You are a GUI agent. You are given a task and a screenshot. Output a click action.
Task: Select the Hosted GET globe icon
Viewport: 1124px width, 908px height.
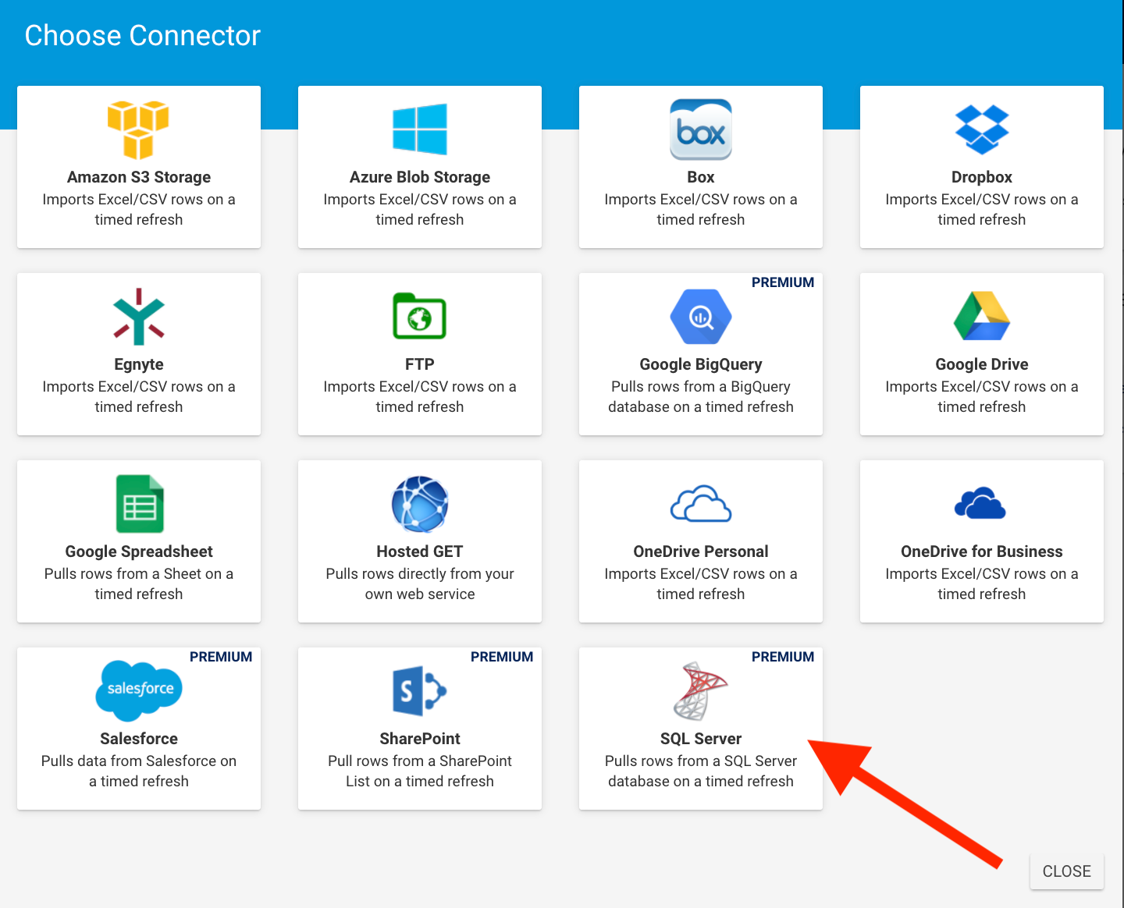tap(420, 504)
